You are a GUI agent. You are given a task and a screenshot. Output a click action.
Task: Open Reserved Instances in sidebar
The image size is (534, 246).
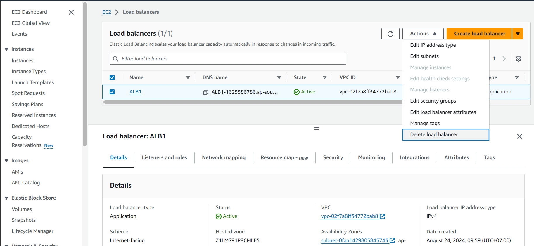(x=34, y=115)
